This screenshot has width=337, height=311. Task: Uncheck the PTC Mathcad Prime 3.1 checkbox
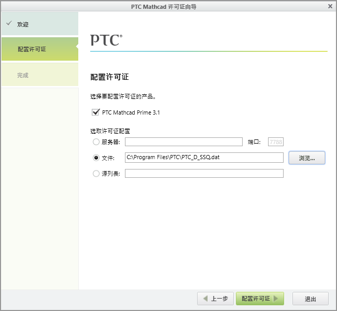[x=95, y=112]
